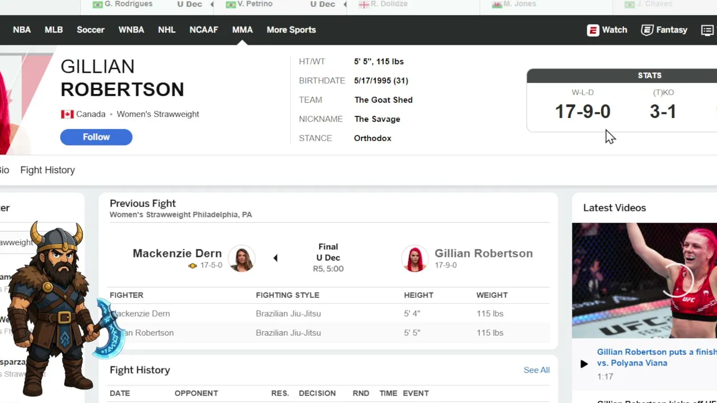Click the Canada flag icon
The image size is (717, 403).
(x=67, y=114)
